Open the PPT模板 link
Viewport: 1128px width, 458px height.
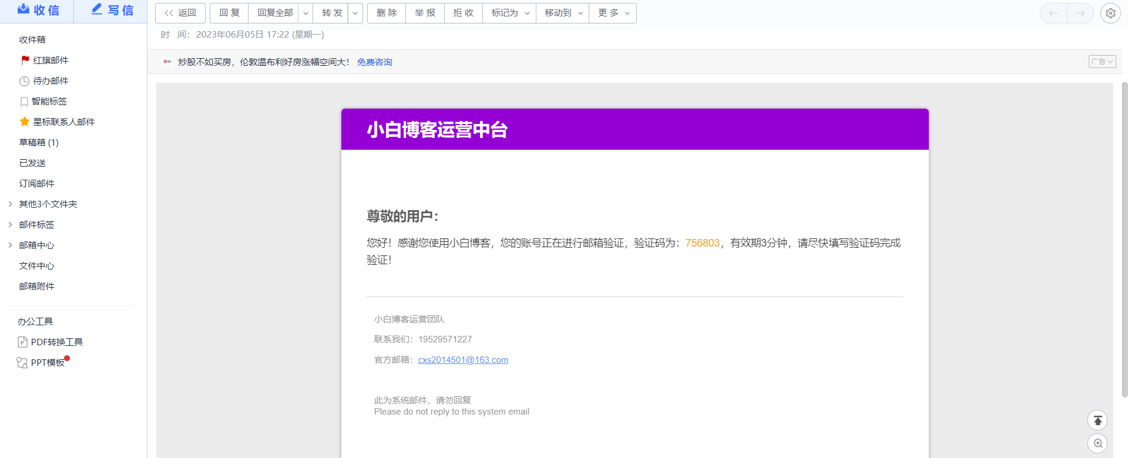[48, 363]
